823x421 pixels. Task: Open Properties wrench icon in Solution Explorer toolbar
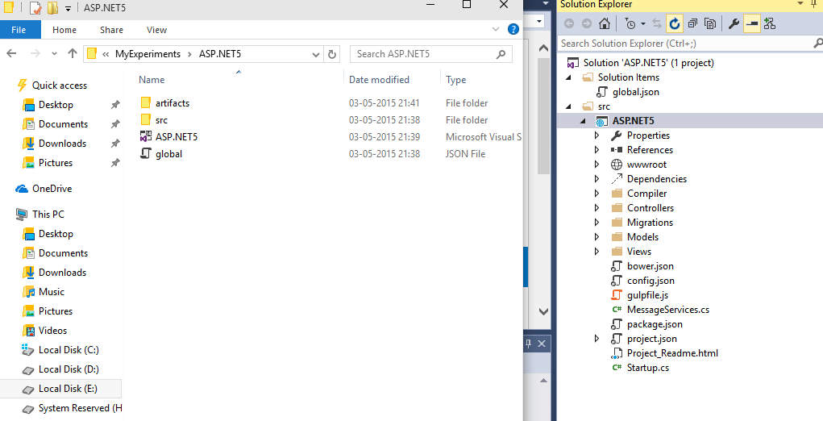tap(734, 23)
